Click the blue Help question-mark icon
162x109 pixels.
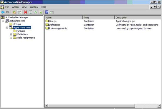coord(47,12)
